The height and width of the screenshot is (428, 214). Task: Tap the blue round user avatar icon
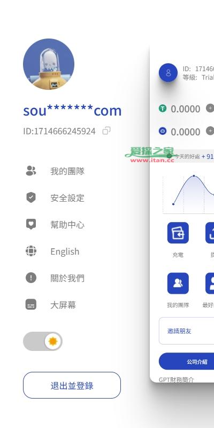[168, 73]
